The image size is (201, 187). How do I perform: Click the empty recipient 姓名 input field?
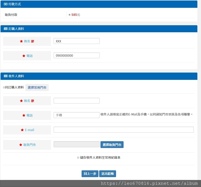click(76, 101)
